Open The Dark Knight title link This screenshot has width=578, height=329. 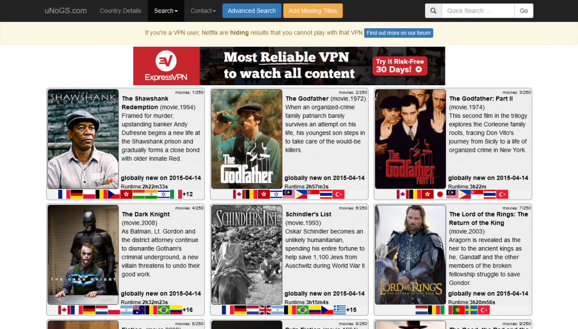146,214
